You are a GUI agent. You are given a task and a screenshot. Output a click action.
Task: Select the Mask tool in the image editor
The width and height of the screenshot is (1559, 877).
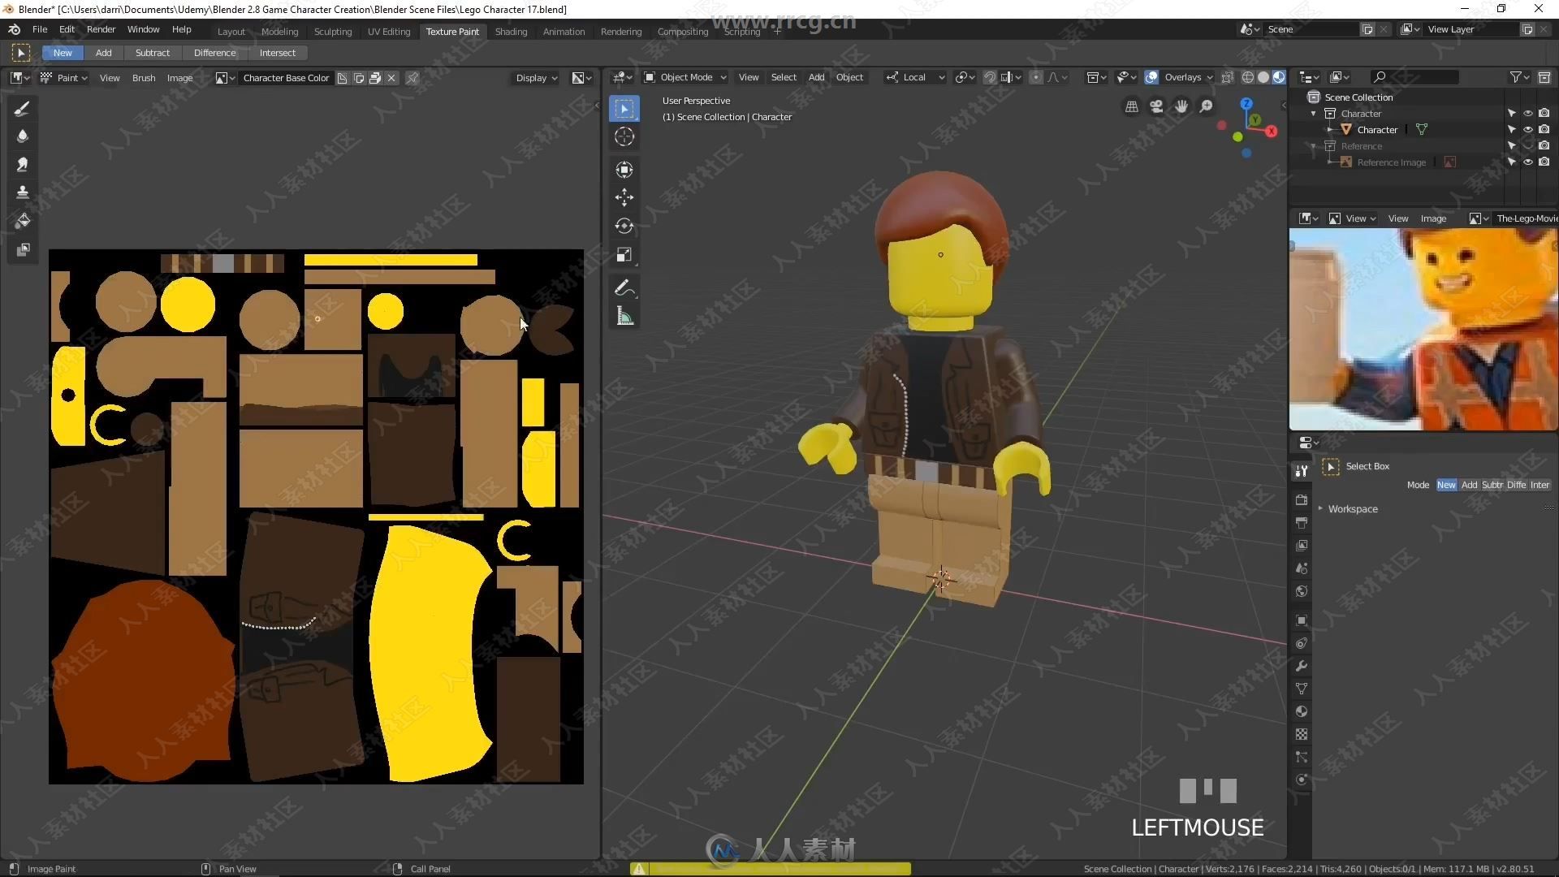tap(23, 249)
